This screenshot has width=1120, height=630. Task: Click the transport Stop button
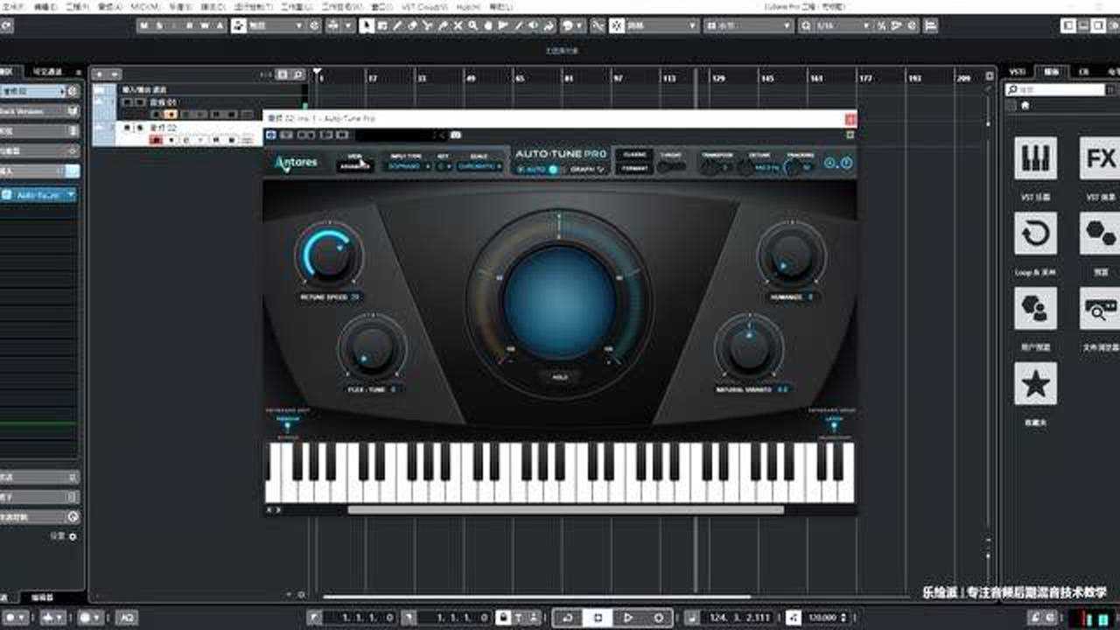(x=598, y=618)
